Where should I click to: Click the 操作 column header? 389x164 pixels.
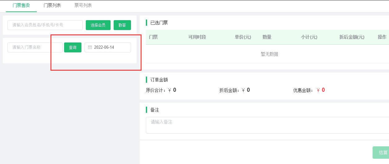click(x=382, y=37)
